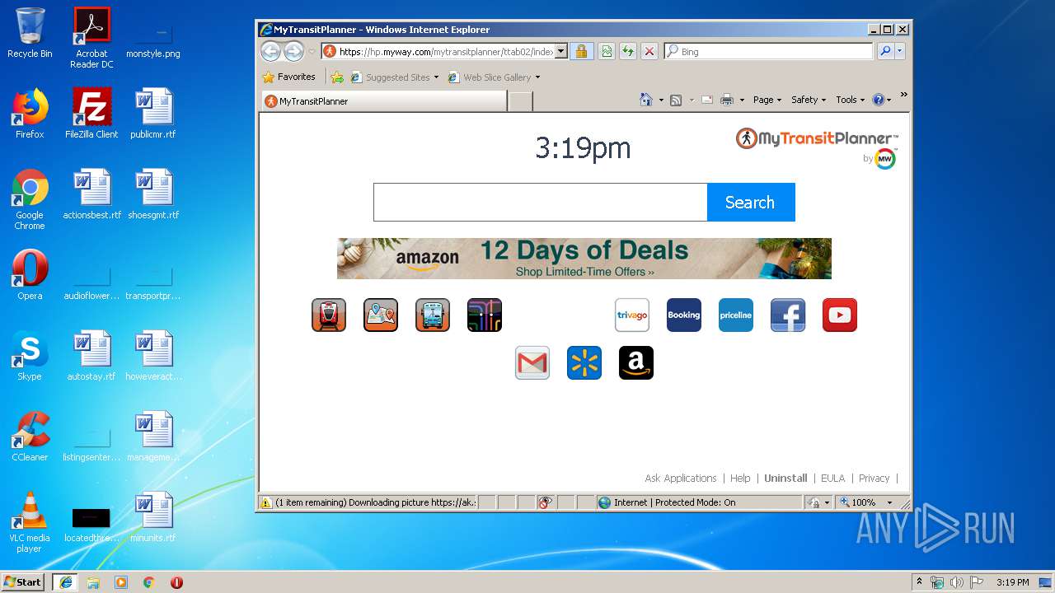Click the IE Back navigation button
Screen dimensions: 1055x593
click(x=270, y=51)
